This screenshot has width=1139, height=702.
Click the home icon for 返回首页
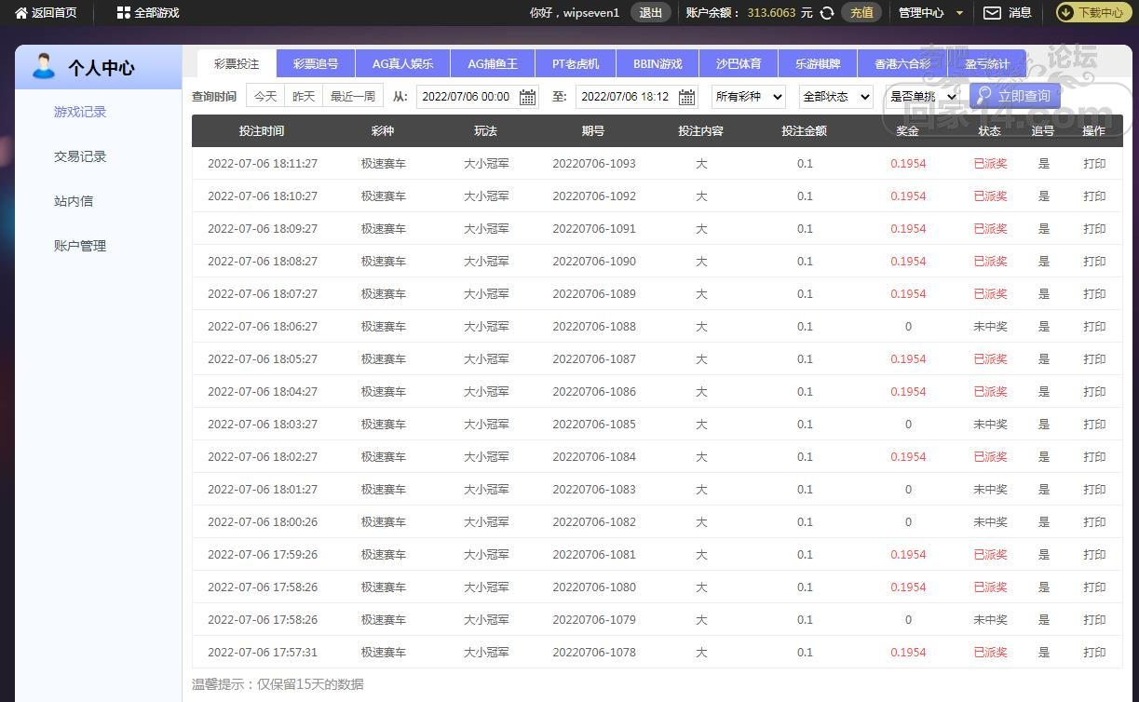click(x=21, y=13)
